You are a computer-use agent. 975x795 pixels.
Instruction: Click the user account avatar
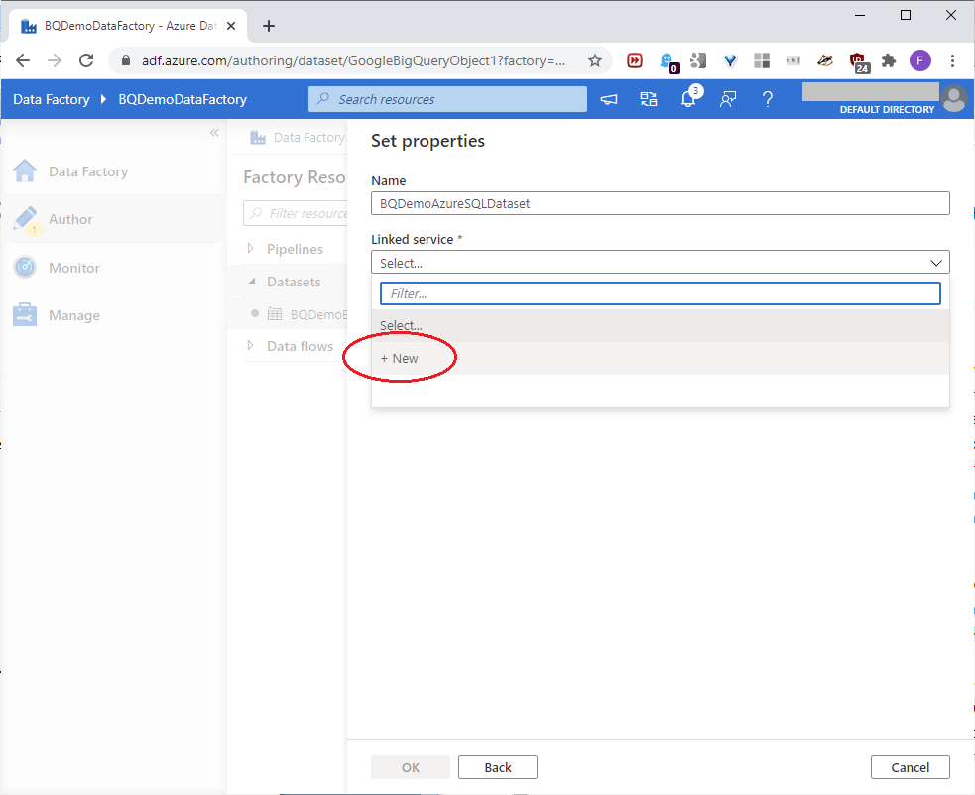[953, 98]
